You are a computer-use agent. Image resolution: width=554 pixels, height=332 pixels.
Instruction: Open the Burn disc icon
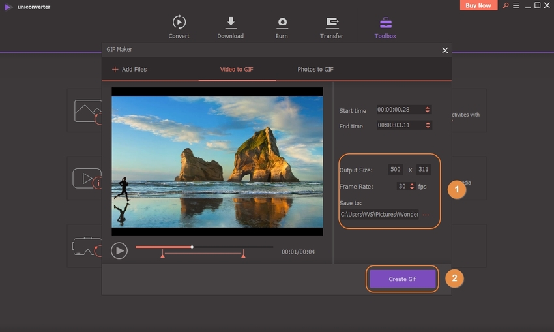(282, 23)
